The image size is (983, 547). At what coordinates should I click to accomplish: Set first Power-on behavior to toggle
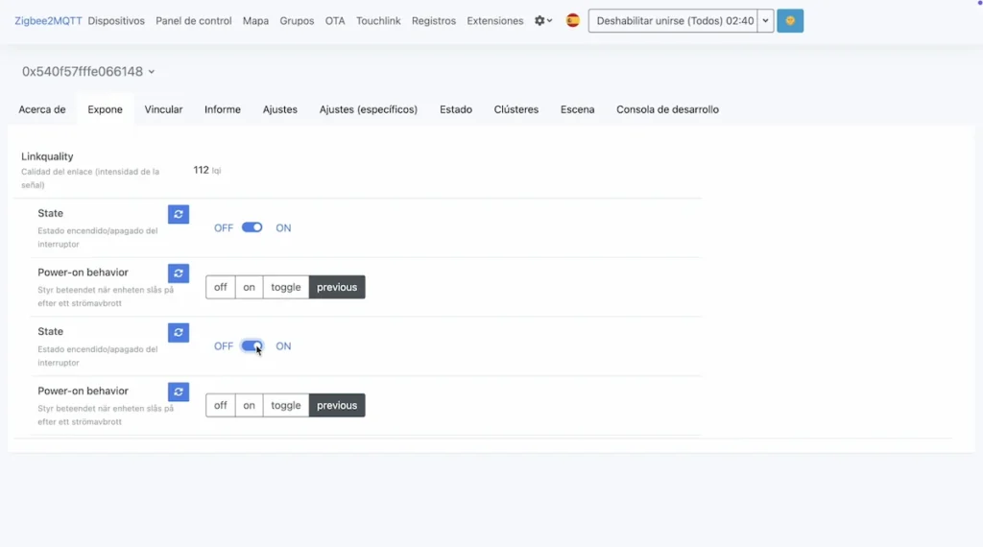click(x=286, y=287)
